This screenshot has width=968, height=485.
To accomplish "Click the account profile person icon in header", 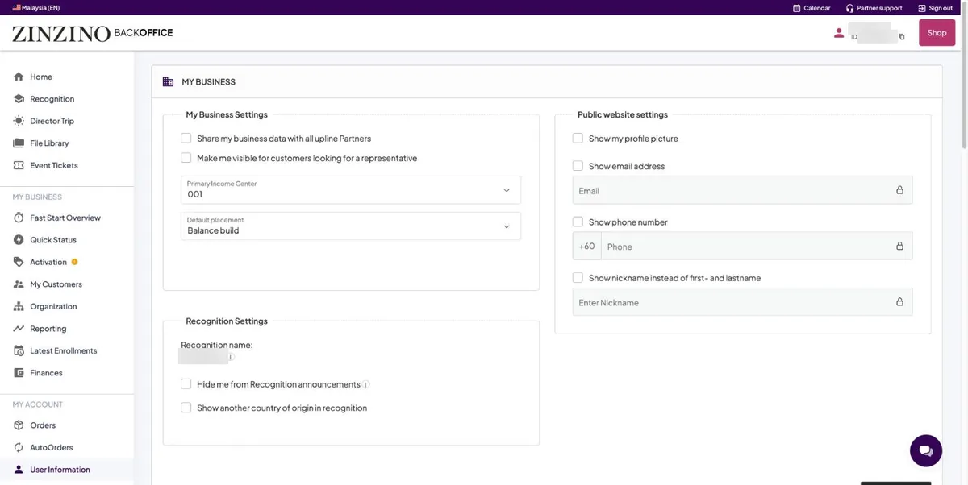I will click(x=839, y=33).
